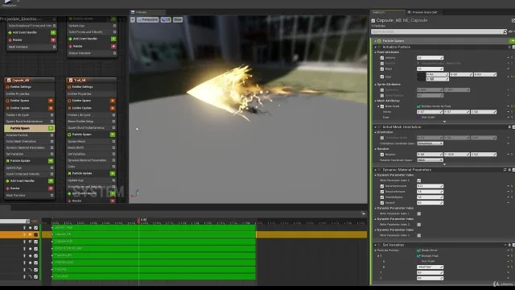Collapse Sprite Attributes section
515x290 pixels.
click(376, 85)
